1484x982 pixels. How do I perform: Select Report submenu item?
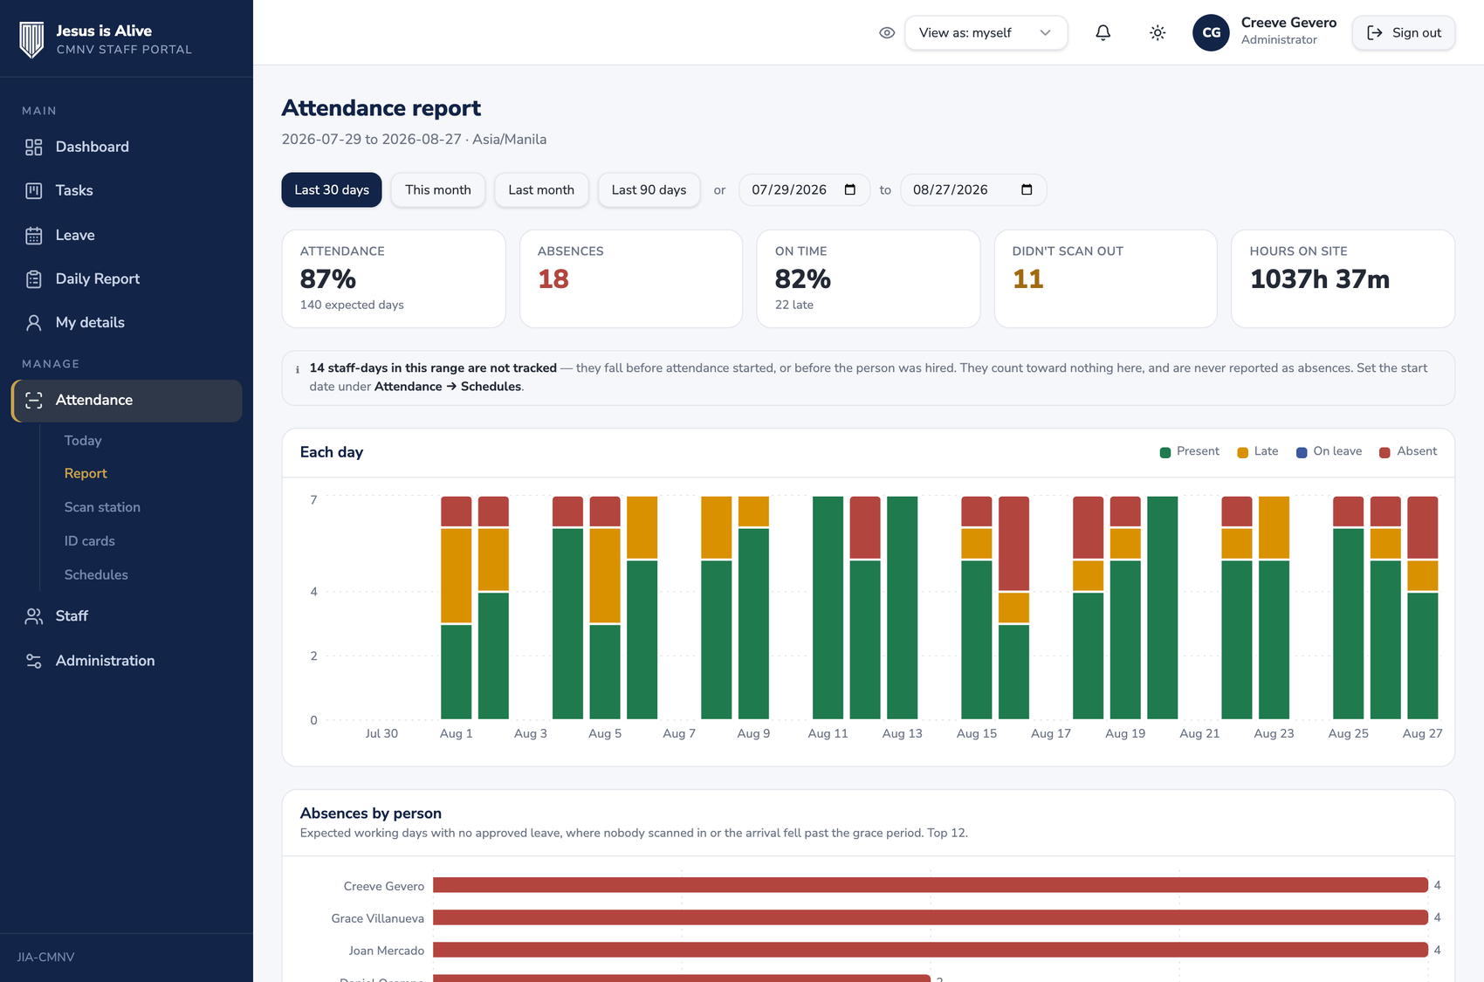(86, 474)
